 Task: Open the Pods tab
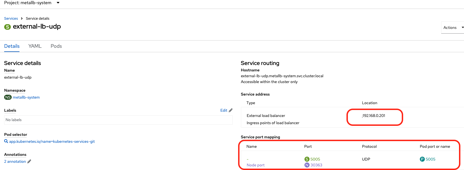tap(56, 46)
